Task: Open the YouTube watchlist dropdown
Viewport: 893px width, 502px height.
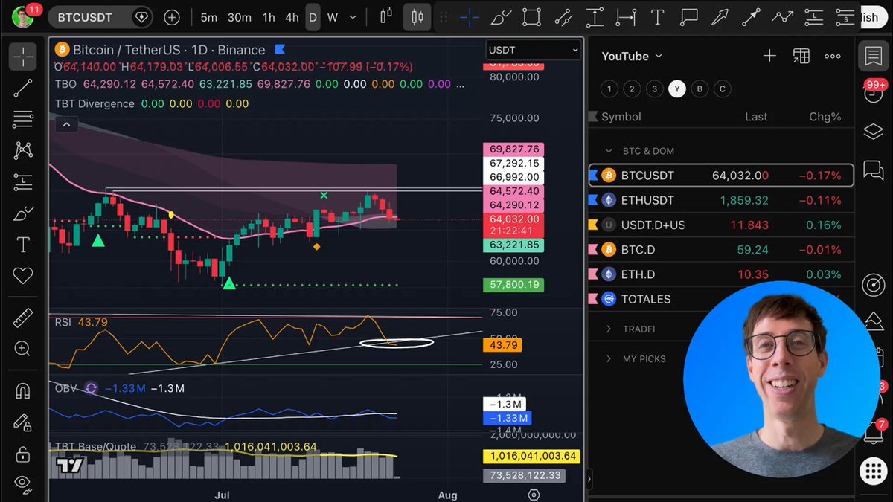Action: [632, 56]
